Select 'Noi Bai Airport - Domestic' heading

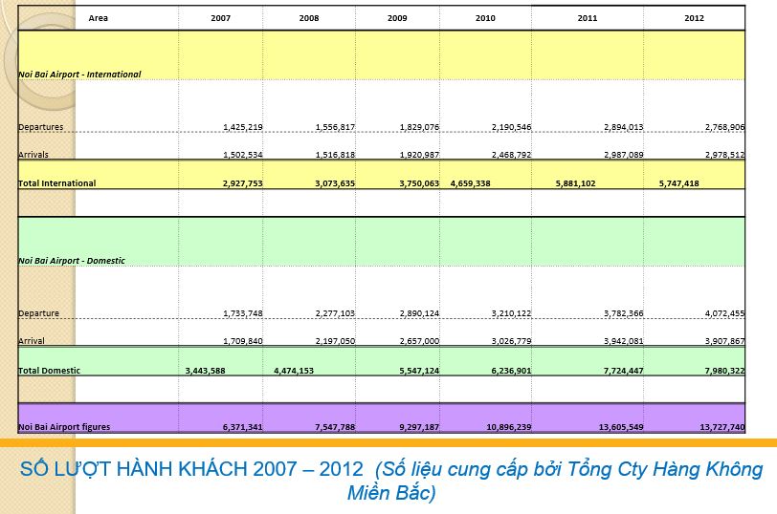pyautogui.click(x=72, y=261)
